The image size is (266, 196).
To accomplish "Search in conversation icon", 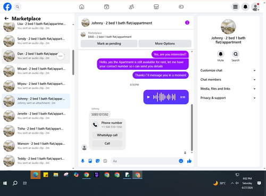I will pos(236,54).
